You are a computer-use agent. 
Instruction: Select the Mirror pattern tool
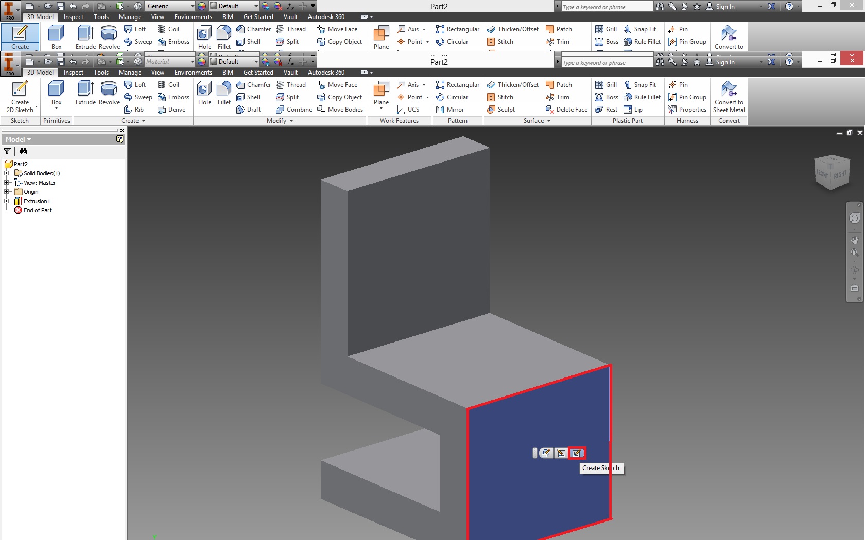(x=450, y=110)
